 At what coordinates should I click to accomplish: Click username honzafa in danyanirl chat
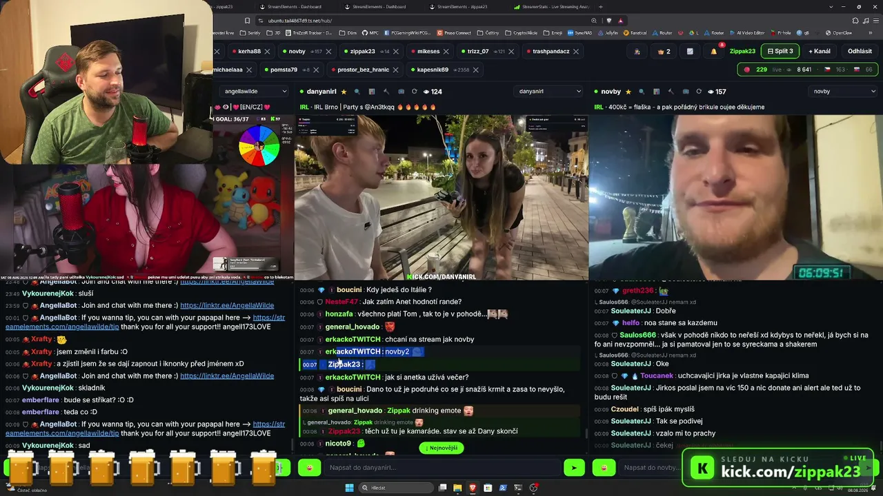(339, 314)
